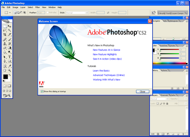The image size is (190, 137).
Task: Pick the Eyedropper tool
Action: 9,66
